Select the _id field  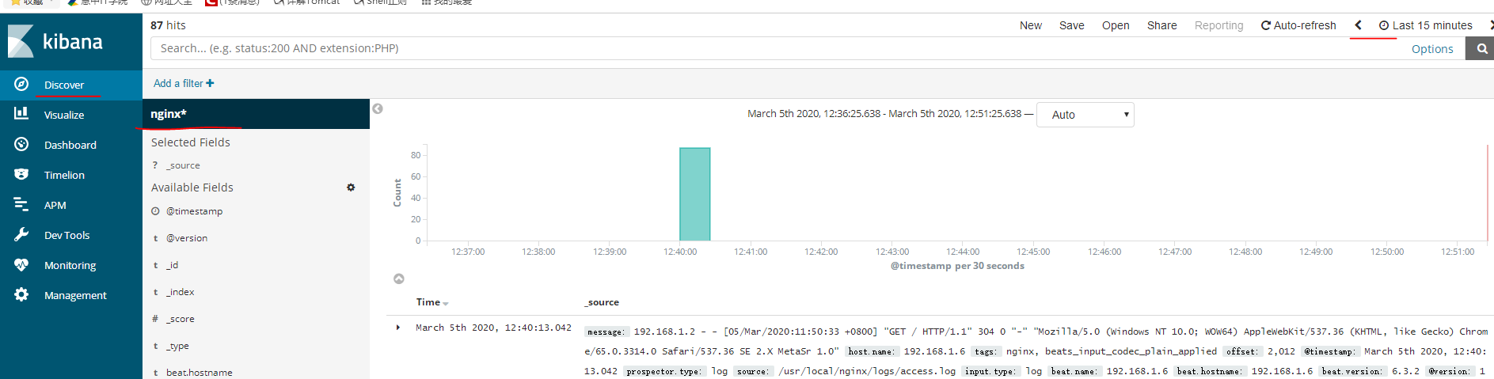[x=172, y=265]
